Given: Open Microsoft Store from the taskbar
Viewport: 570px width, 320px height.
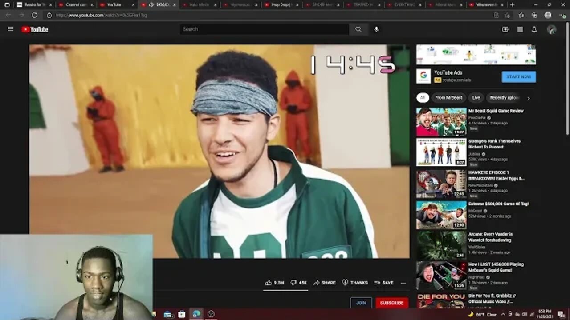Looking at the screenshot, I should click(x=182, y=314).
